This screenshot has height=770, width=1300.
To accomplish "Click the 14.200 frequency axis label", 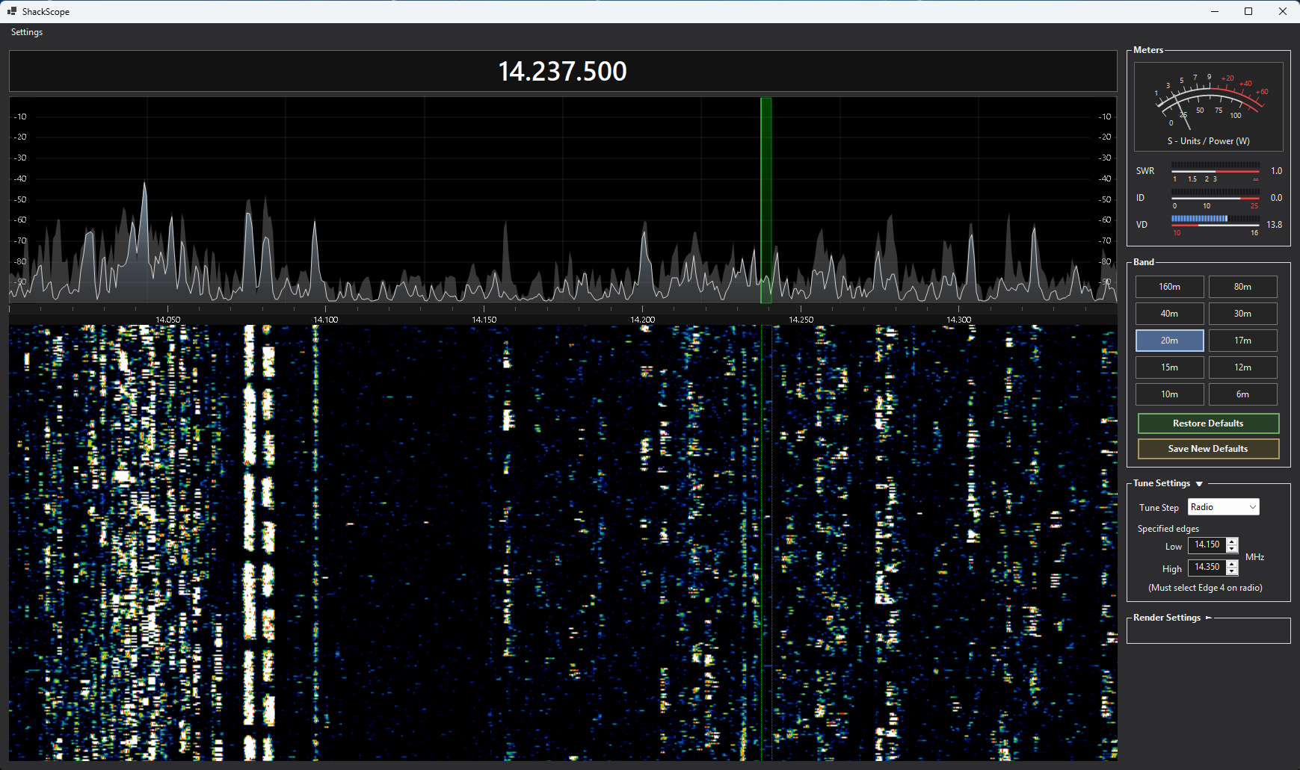I will click(x=642, y=320).
